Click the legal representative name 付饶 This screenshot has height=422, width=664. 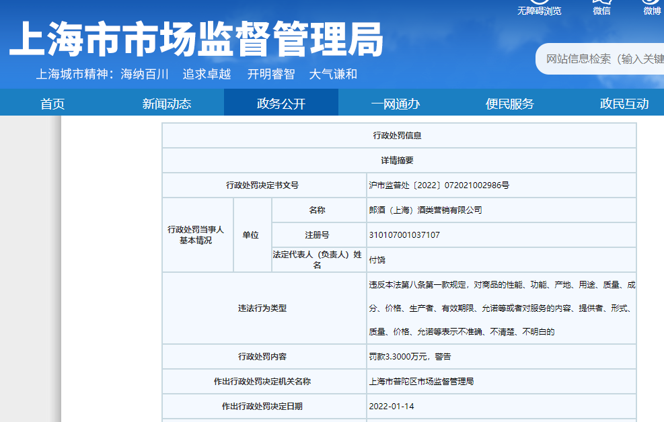pos(377,260)
